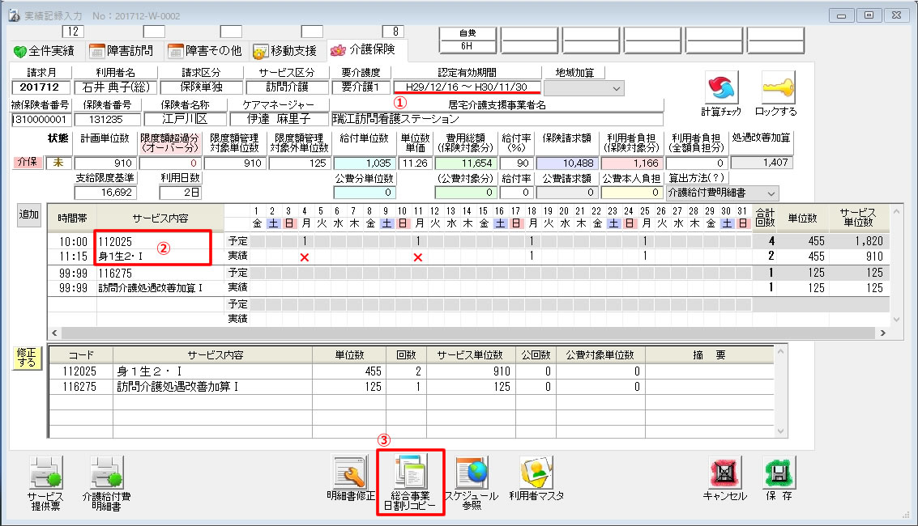This screenshot has height=526, width=918.
Task: Click the 介保 status label
Action: 27,163
